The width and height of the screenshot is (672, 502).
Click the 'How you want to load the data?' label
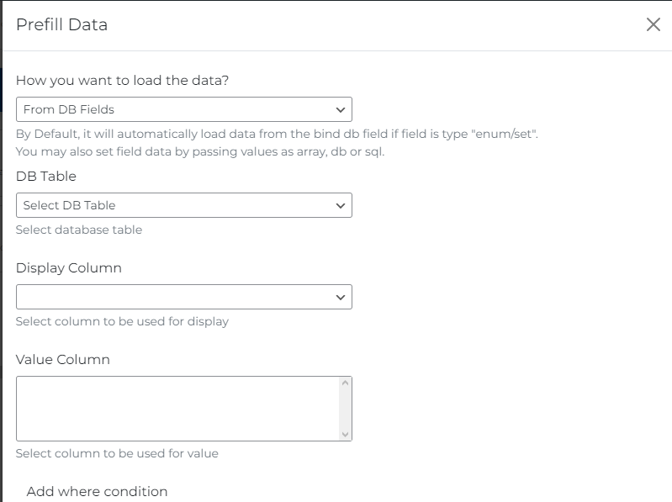122,81
